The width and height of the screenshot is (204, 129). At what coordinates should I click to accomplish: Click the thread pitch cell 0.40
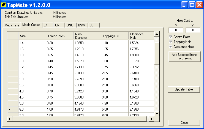59,61
